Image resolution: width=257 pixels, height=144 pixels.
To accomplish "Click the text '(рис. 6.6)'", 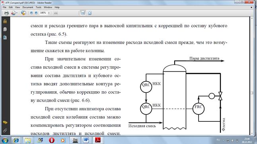I will pos(80,100).
